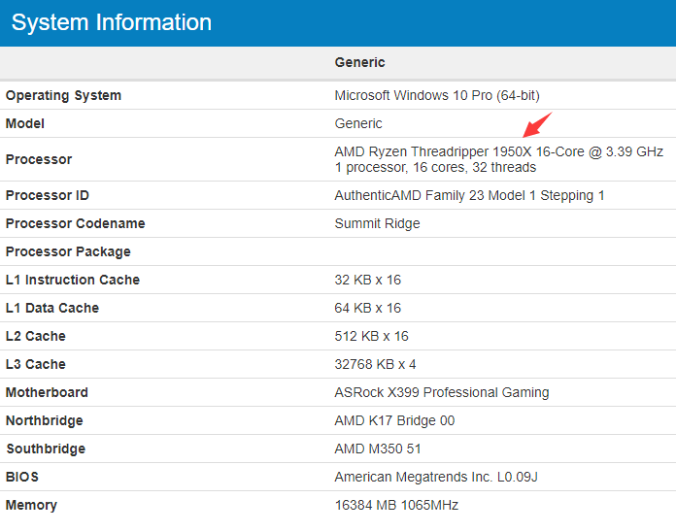Click the Model value Generic
The image size is (676, 532).
(358, 123)
